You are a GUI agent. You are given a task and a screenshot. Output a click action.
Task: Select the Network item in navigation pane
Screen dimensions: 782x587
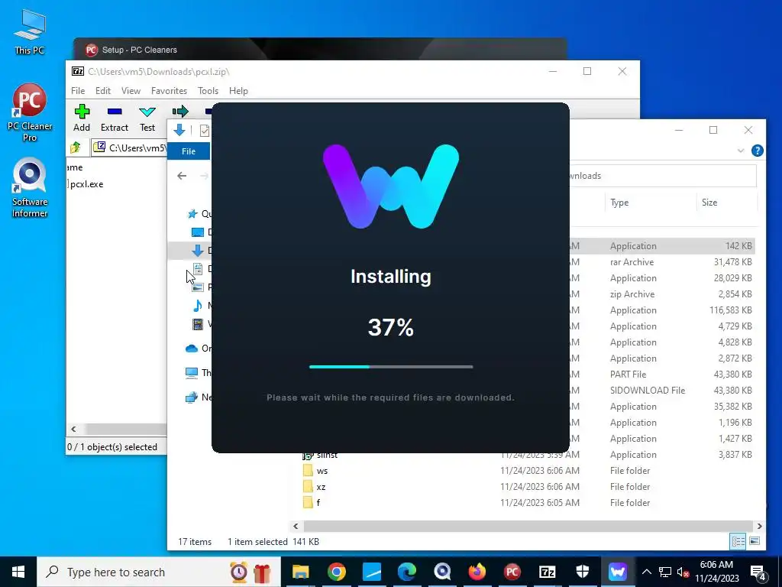click(x=192, y=397)
